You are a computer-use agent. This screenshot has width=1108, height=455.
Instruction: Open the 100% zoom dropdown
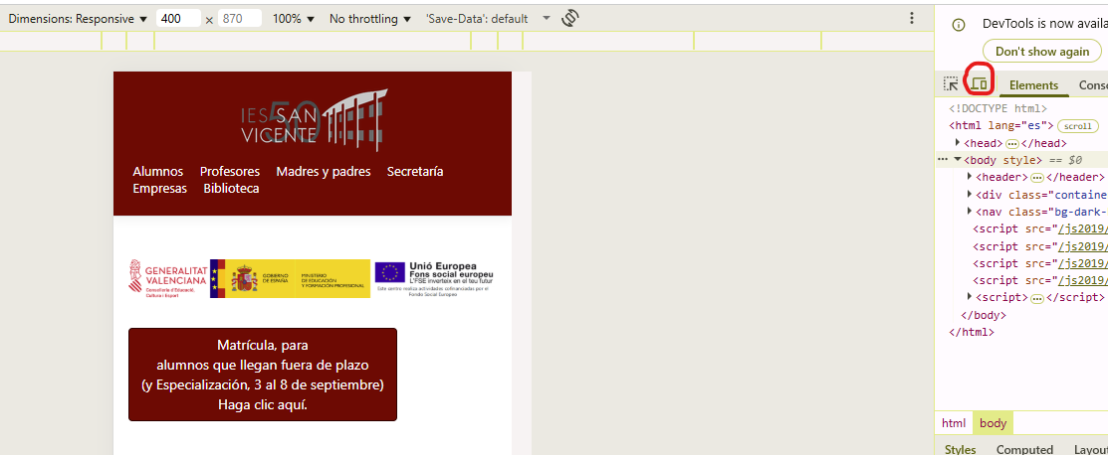(293, 19)
